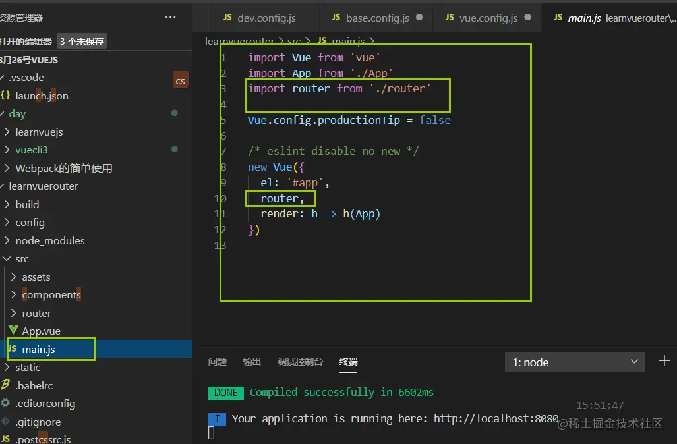Expand the vuecli3 folder chevron
677x444 pixels.
(x=7, y=150)
